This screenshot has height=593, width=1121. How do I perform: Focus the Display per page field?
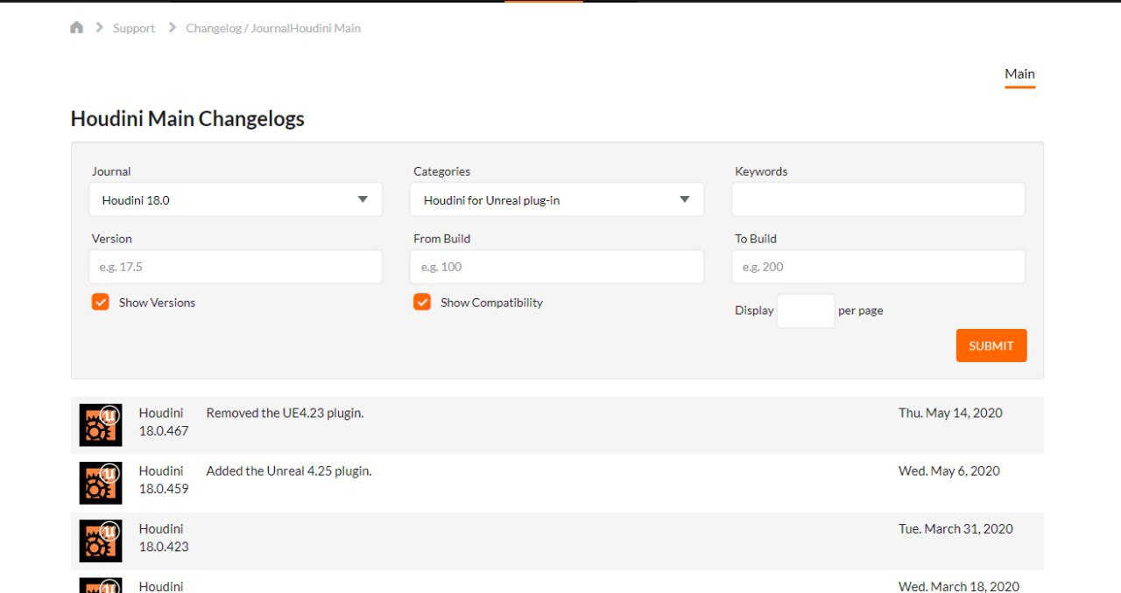[x=806, y=310]
